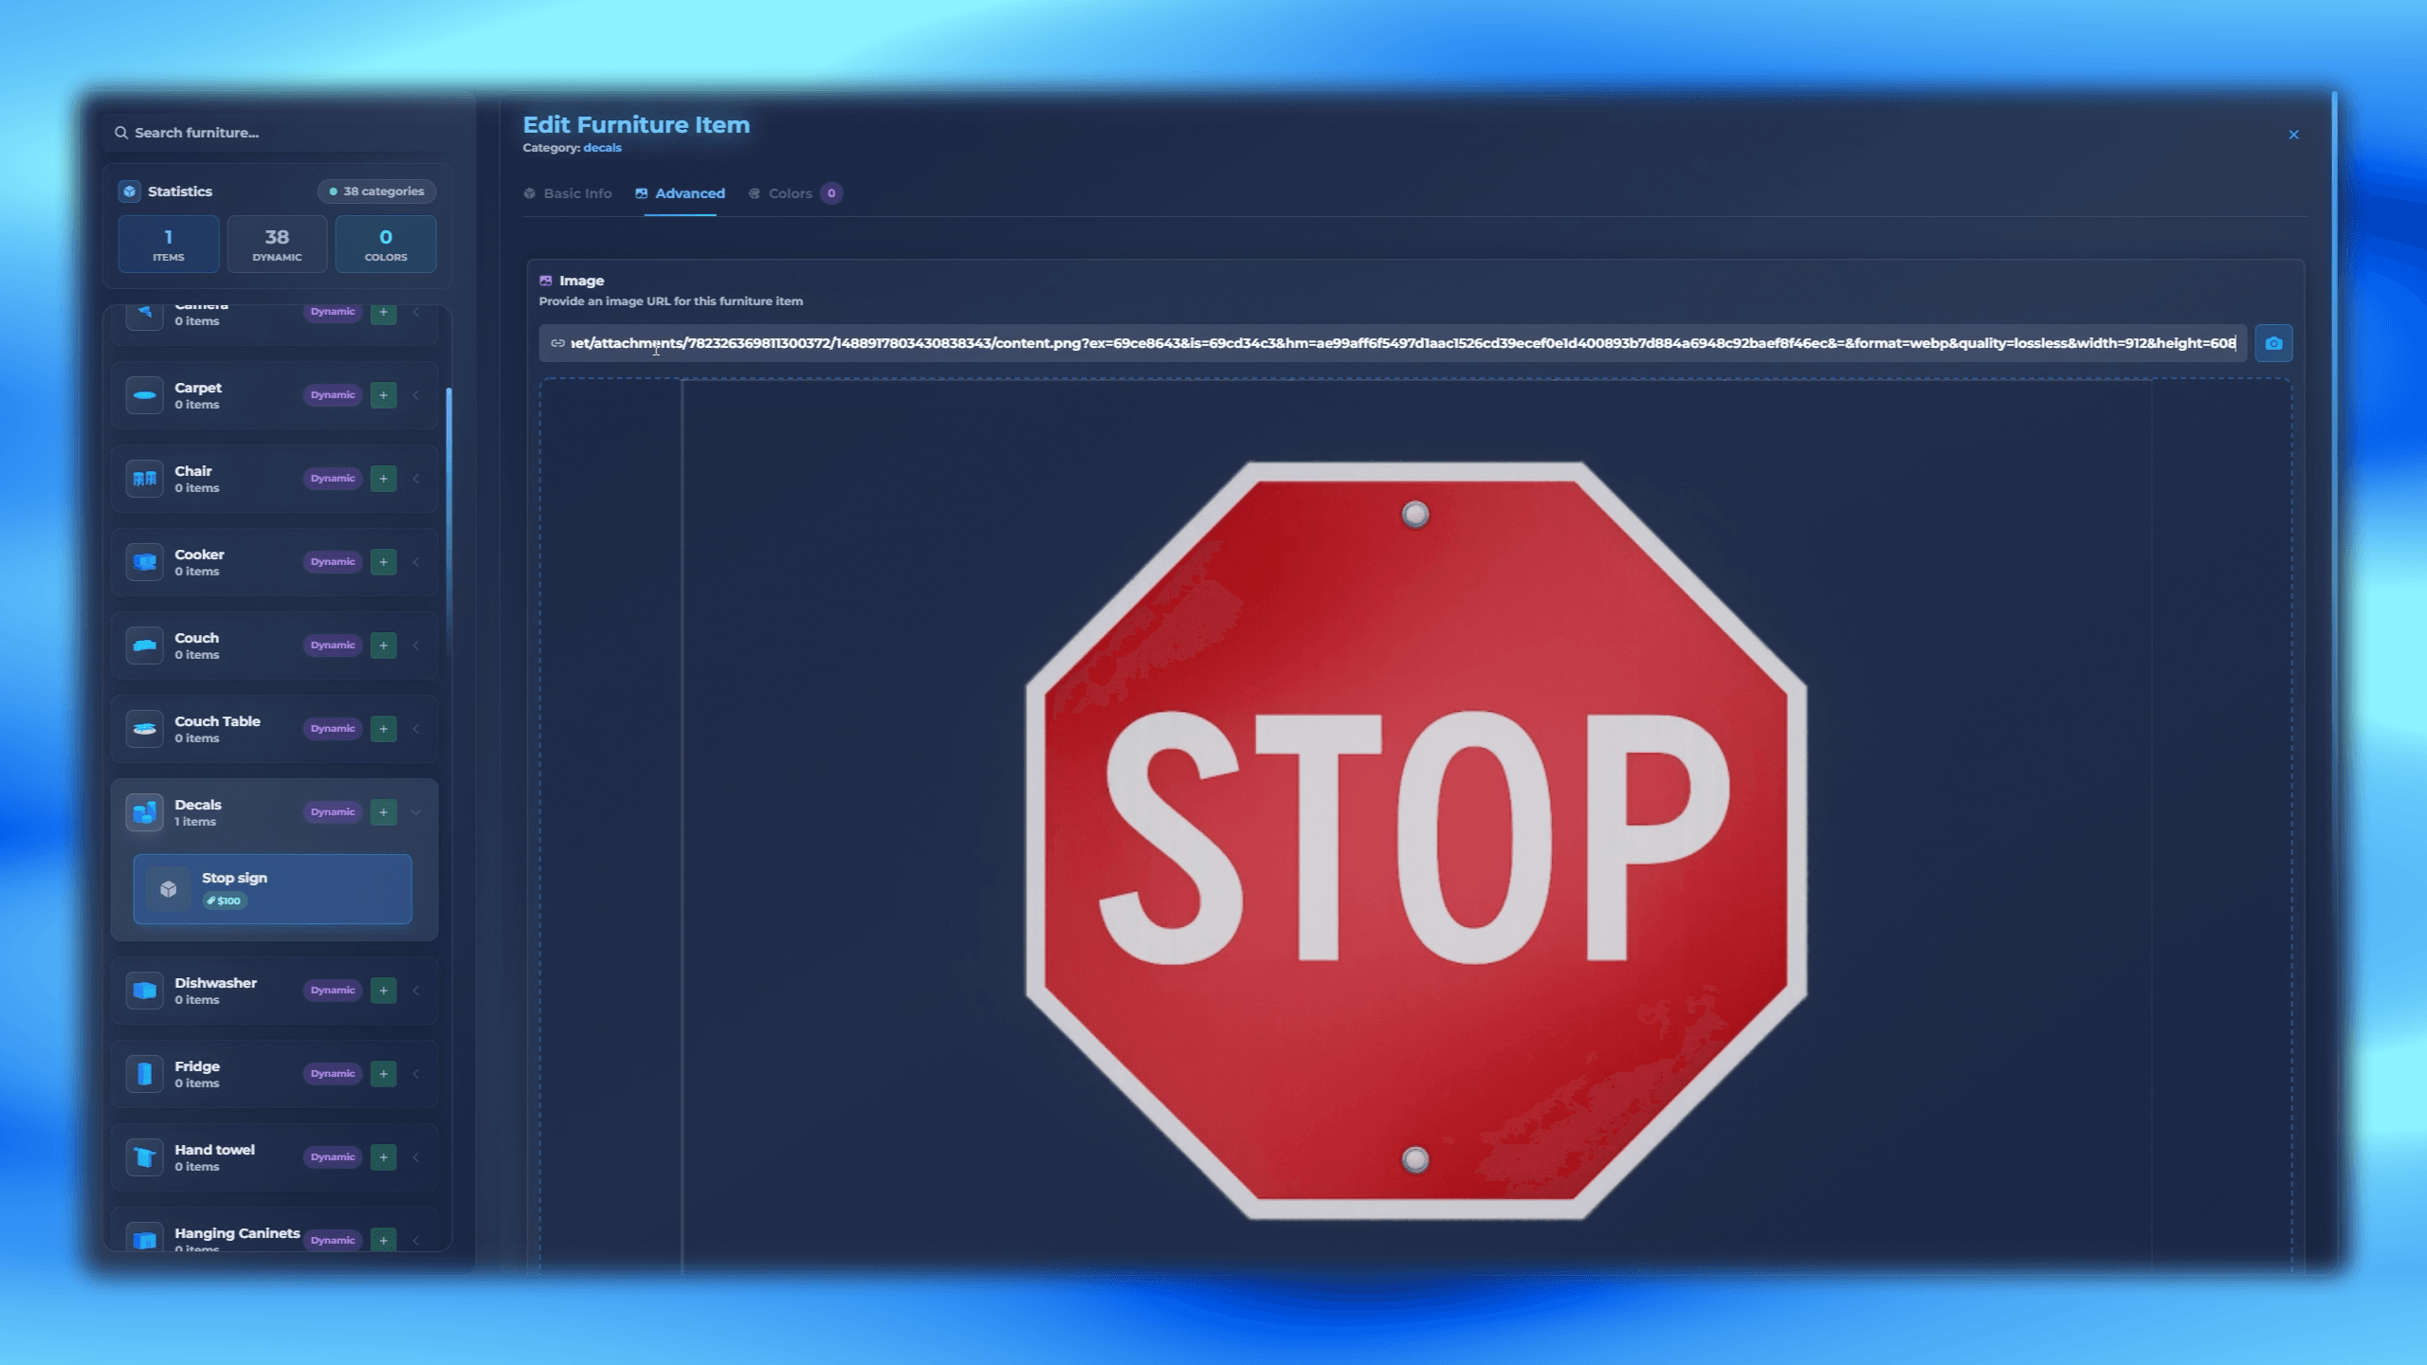Click plus button in Dishwasher row
The height and width of the screenshot is (1365, 2427).
point(383,991)
